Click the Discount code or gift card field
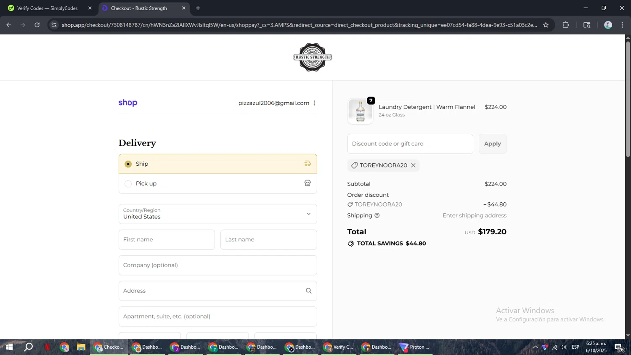The image size is (631, 355). pyautogui.click(x=410, y=144)
